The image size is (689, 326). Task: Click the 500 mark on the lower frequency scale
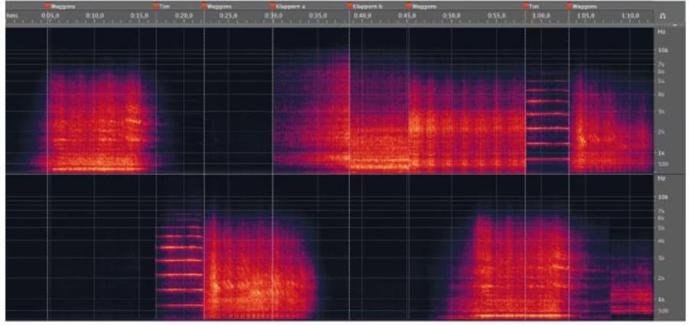(x=663, y=311)
